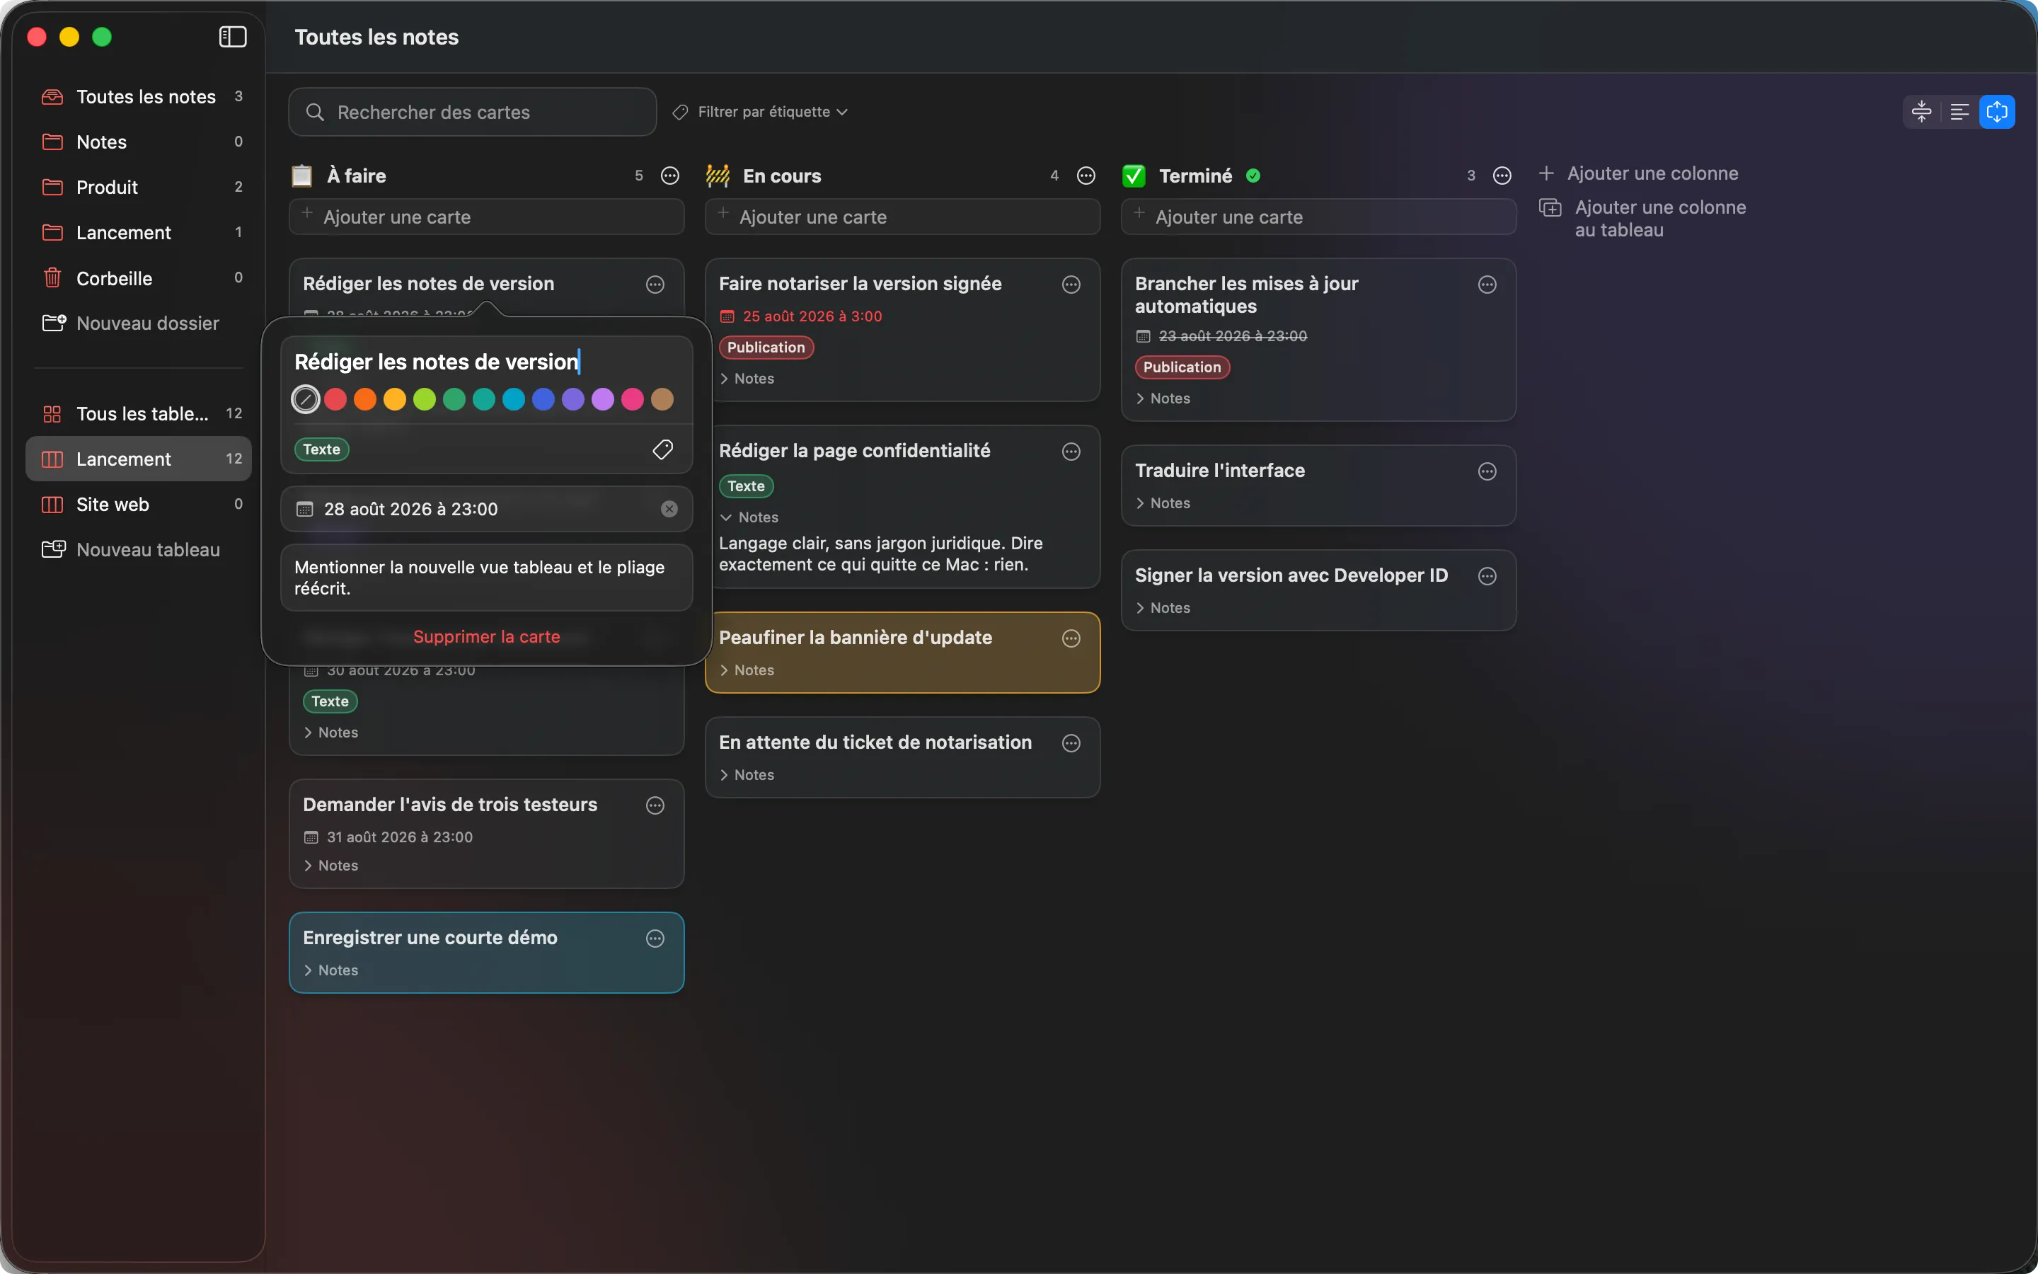Open the Filtrer par étiquette dropdown
The width and height of the screenshot is (2038, 1274).
tap(761, 112)
